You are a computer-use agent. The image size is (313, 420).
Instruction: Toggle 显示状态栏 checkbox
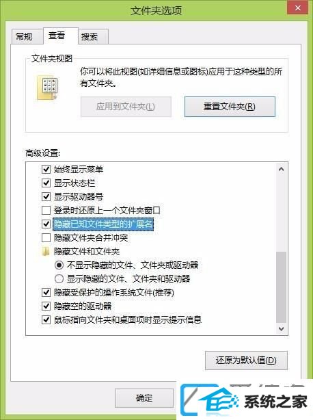point(46,183)
